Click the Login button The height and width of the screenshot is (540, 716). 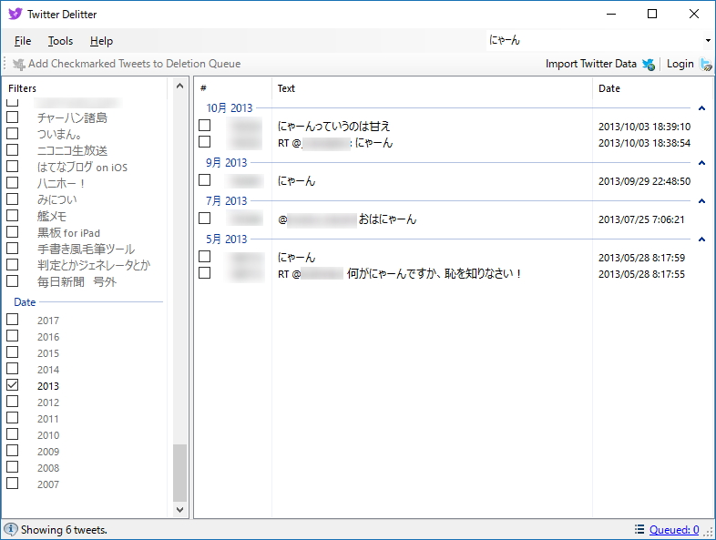coord(689,64)
